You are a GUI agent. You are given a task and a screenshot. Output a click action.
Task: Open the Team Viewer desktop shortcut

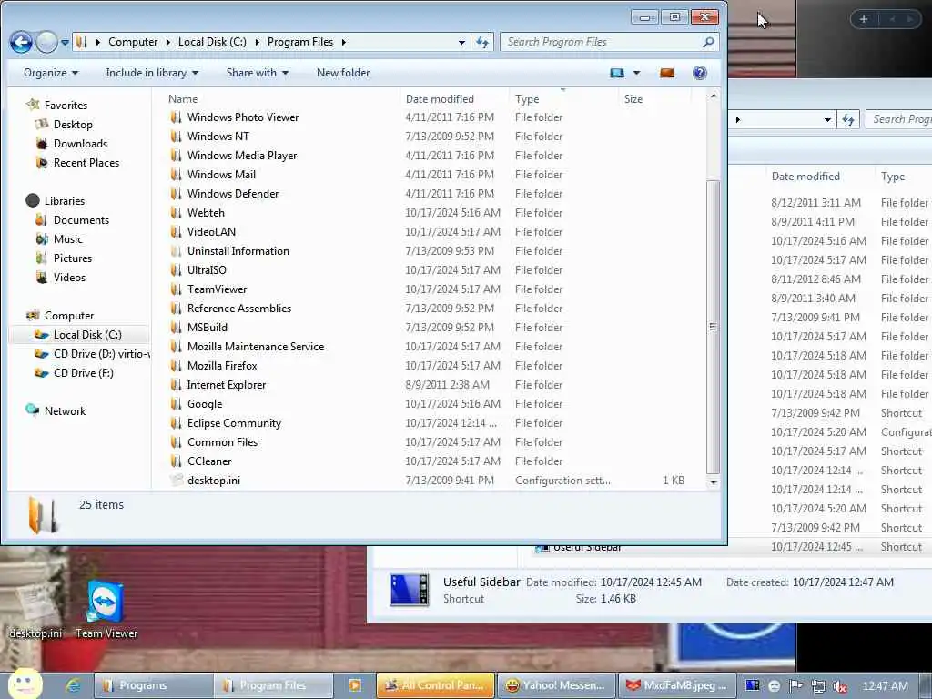[x=106, y=609]
